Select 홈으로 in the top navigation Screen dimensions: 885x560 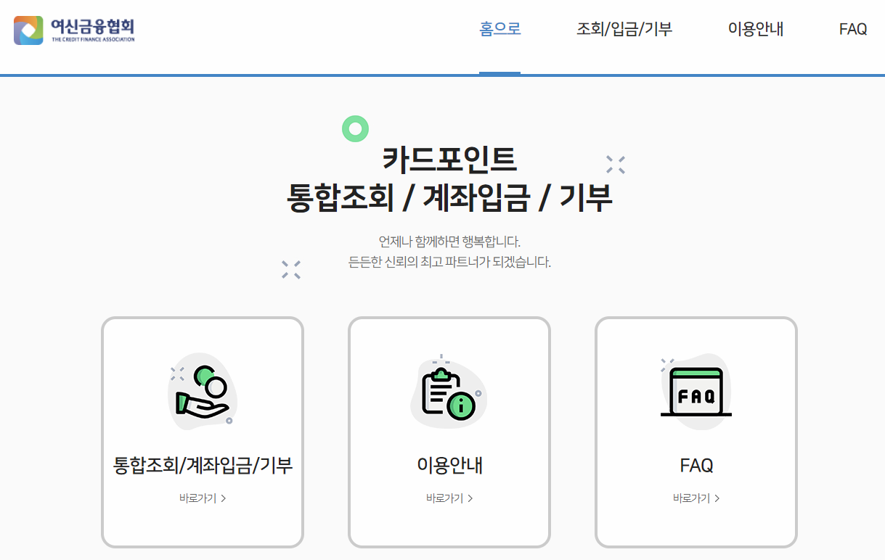point(499,28)
